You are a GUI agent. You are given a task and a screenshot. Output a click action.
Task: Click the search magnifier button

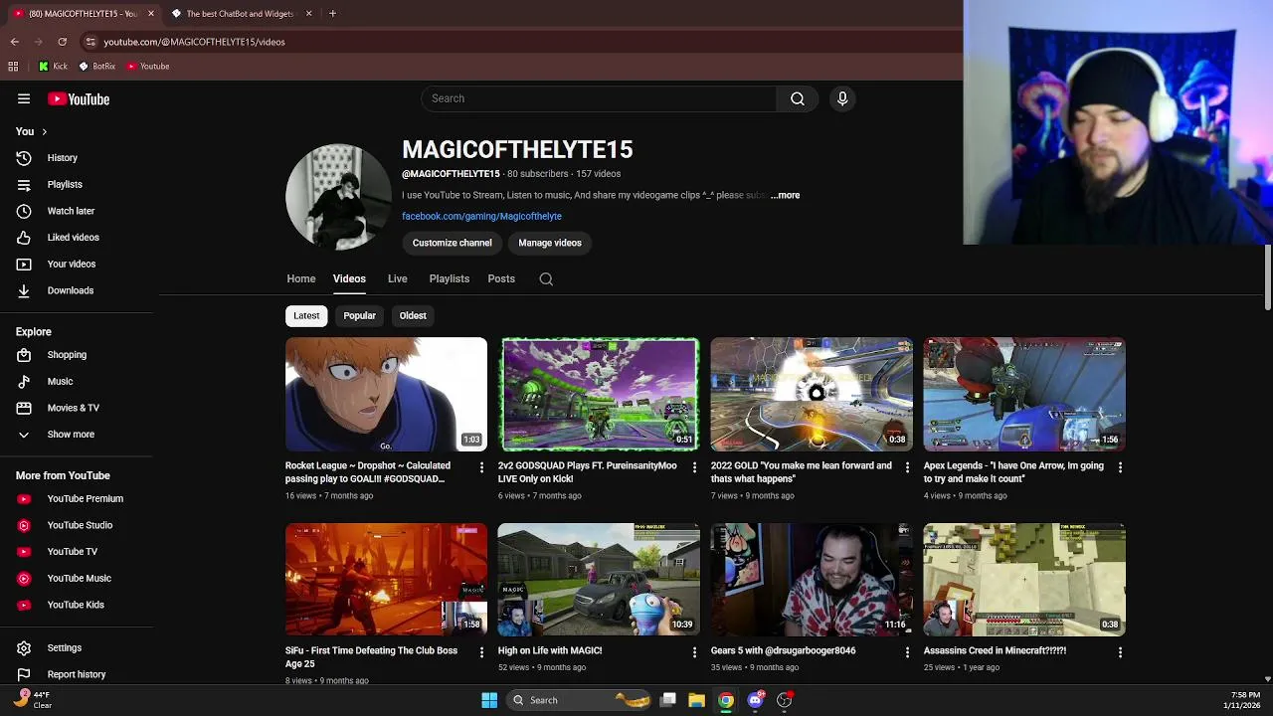798,98
